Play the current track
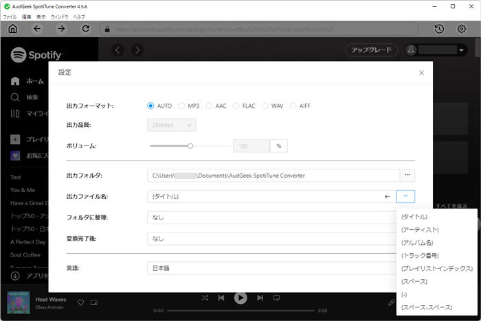The image size is (481, 321). pyautogui.click(x=240, y=298)
